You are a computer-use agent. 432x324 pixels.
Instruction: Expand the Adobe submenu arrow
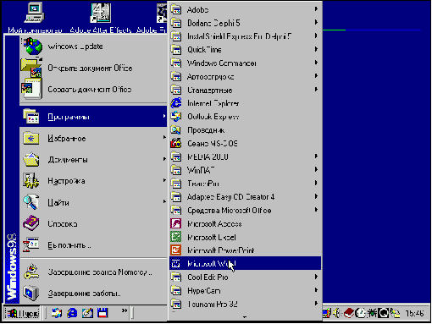pos(316,9)
